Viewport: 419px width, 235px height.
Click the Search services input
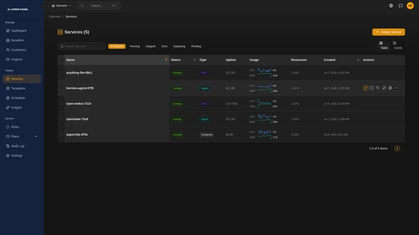[x=82, y=46]
